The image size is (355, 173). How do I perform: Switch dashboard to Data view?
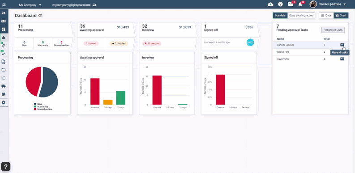(326, 16)
